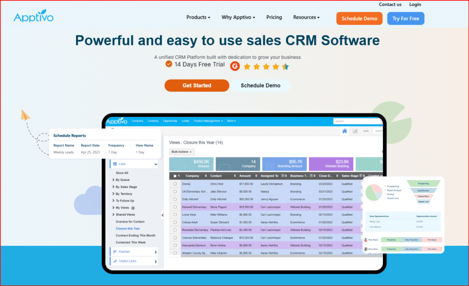Click the teal $455.0K Amount summary card

click(191, 164)
